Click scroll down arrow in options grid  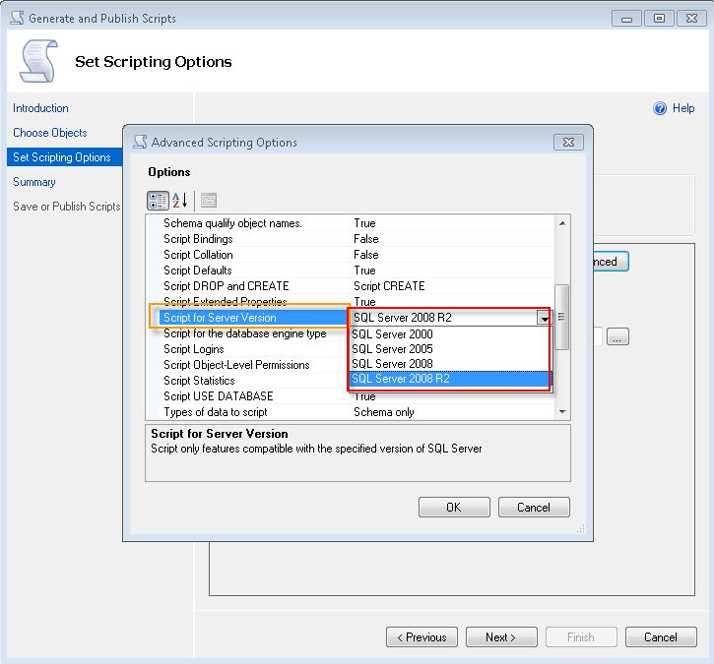562,412
